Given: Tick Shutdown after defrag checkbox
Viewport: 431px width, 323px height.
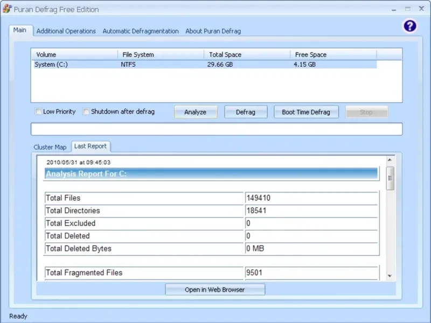Looking at the screenshot, I should pos(86,111).
